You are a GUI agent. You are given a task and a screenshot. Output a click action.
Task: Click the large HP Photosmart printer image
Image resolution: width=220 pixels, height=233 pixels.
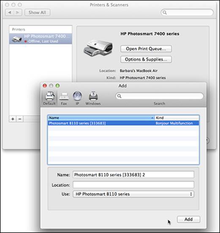98,48
